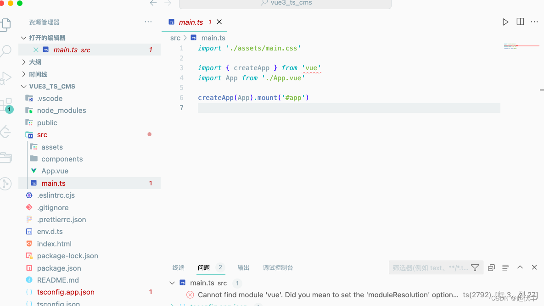Go forward with navigation arrow
Screen dimensions: 544x306
coord(168,3)
